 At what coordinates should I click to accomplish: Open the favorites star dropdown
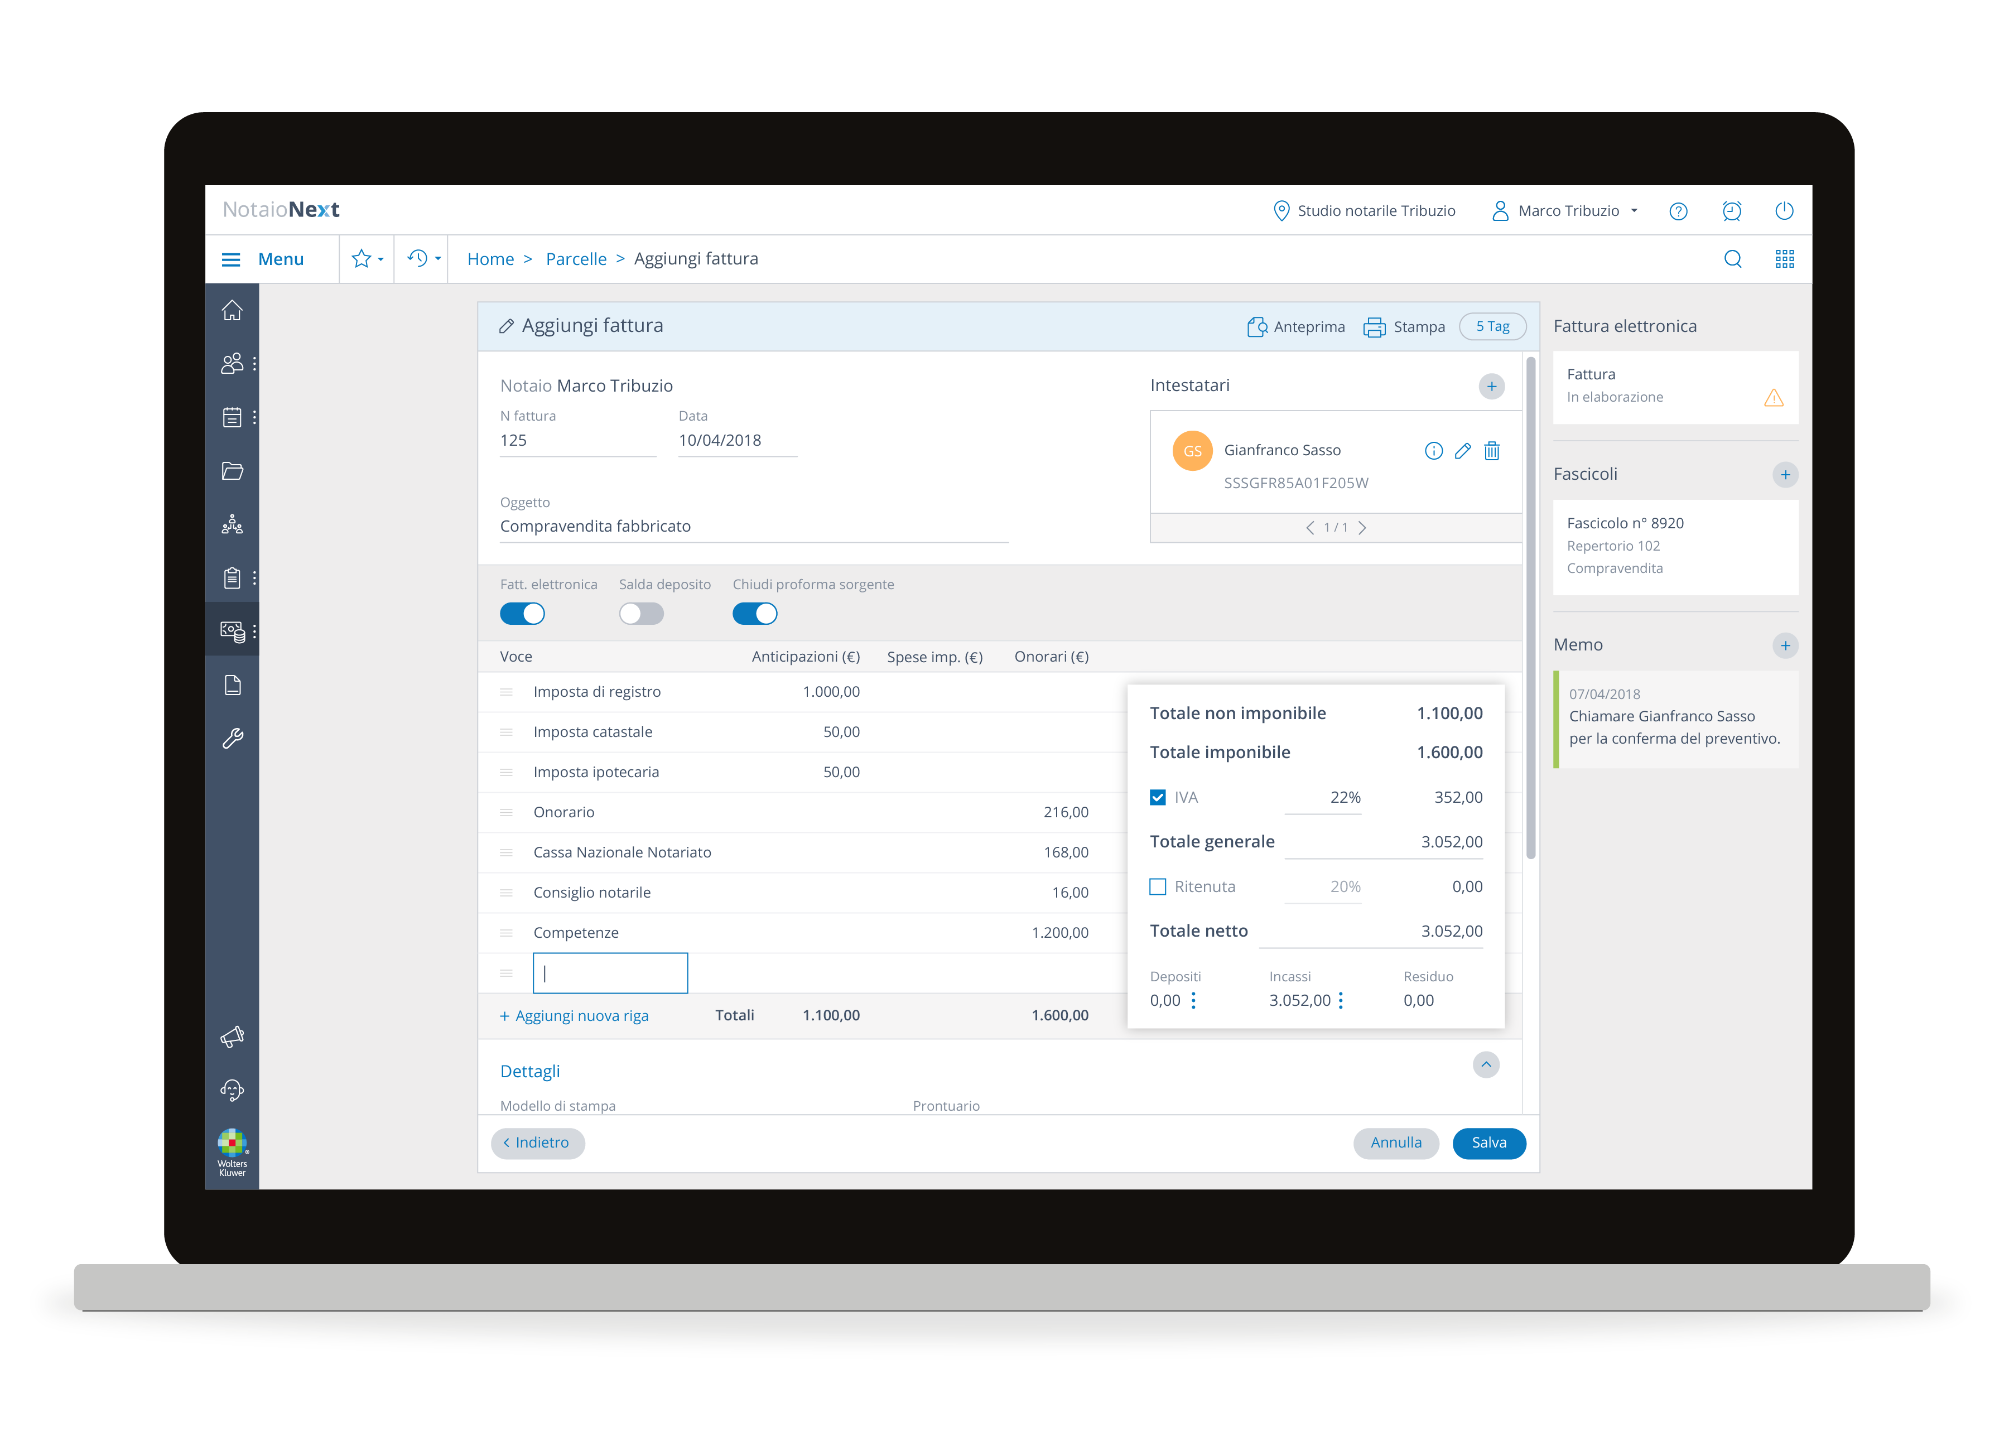point(367,259)
